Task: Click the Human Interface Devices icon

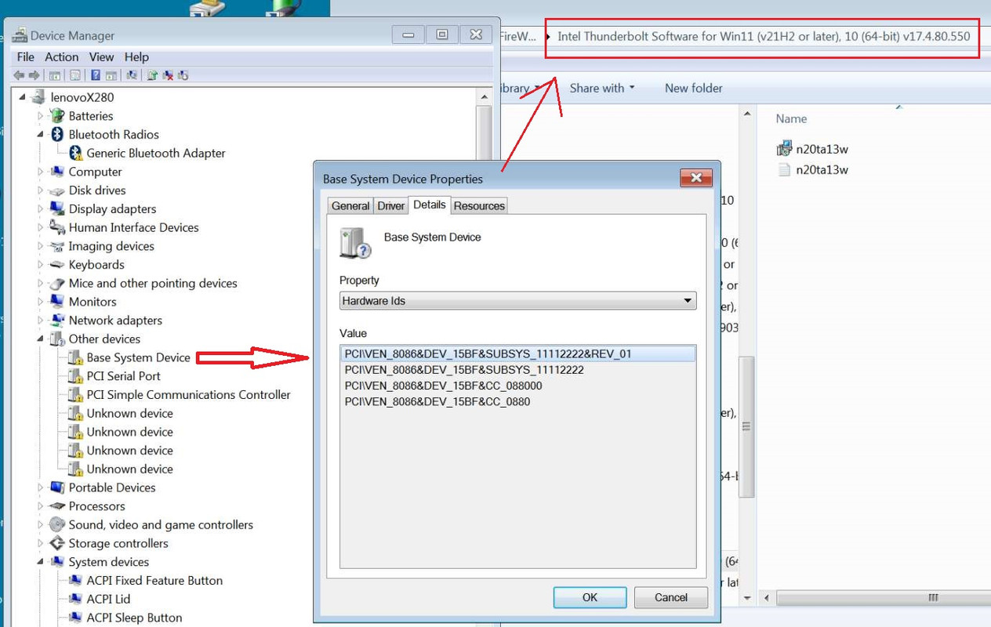Action: (x=57, y=227)
